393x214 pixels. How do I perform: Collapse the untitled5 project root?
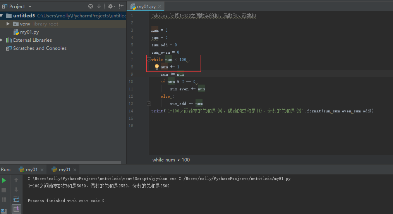pyautogui.click(x=2, y=16)
